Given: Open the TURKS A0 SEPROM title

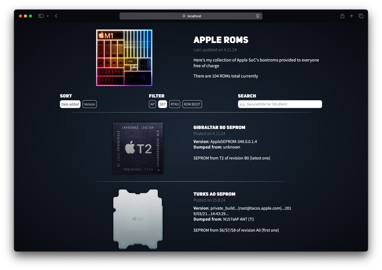Looking at the screenshot, I should 215,194.
